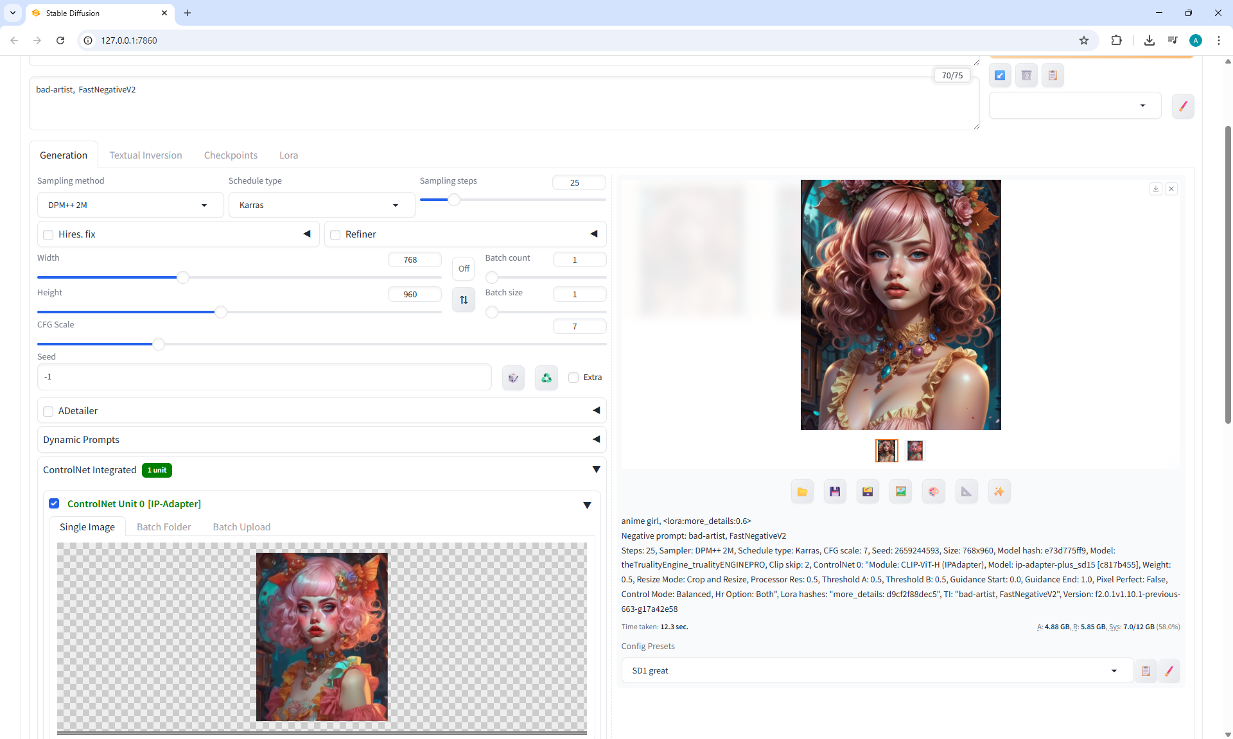
Task: Click the Lora tab
Action: [288, 155]
